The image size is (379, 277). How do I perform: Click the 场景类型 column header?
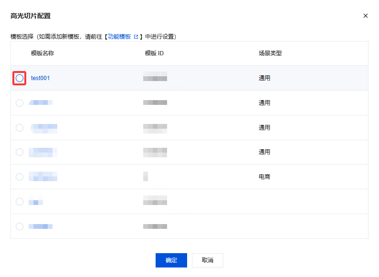tap(270, 53)
